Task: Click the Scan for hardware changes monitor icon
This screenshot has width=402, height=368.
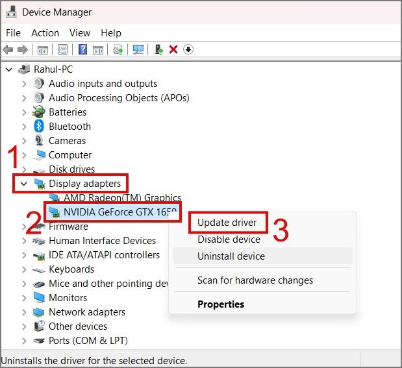Action: [138, 49]
